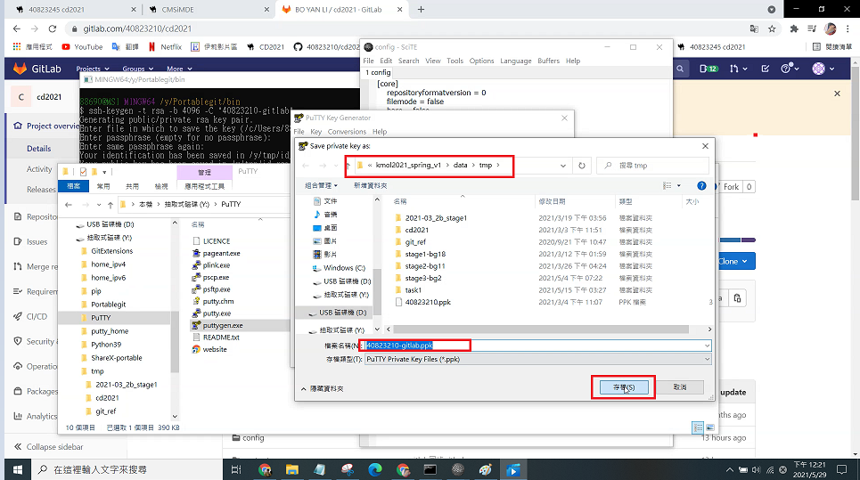This screenshot has height=480, width=860.
Task: Collapse the GitLab sidebar
Action: pyautogui.click(x=48, y=446)
